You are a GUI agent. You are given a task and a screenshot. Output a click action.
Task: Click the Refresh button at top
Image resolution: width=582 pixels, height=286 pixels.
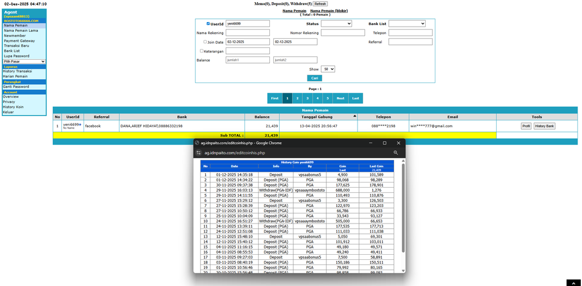point(320,4)
